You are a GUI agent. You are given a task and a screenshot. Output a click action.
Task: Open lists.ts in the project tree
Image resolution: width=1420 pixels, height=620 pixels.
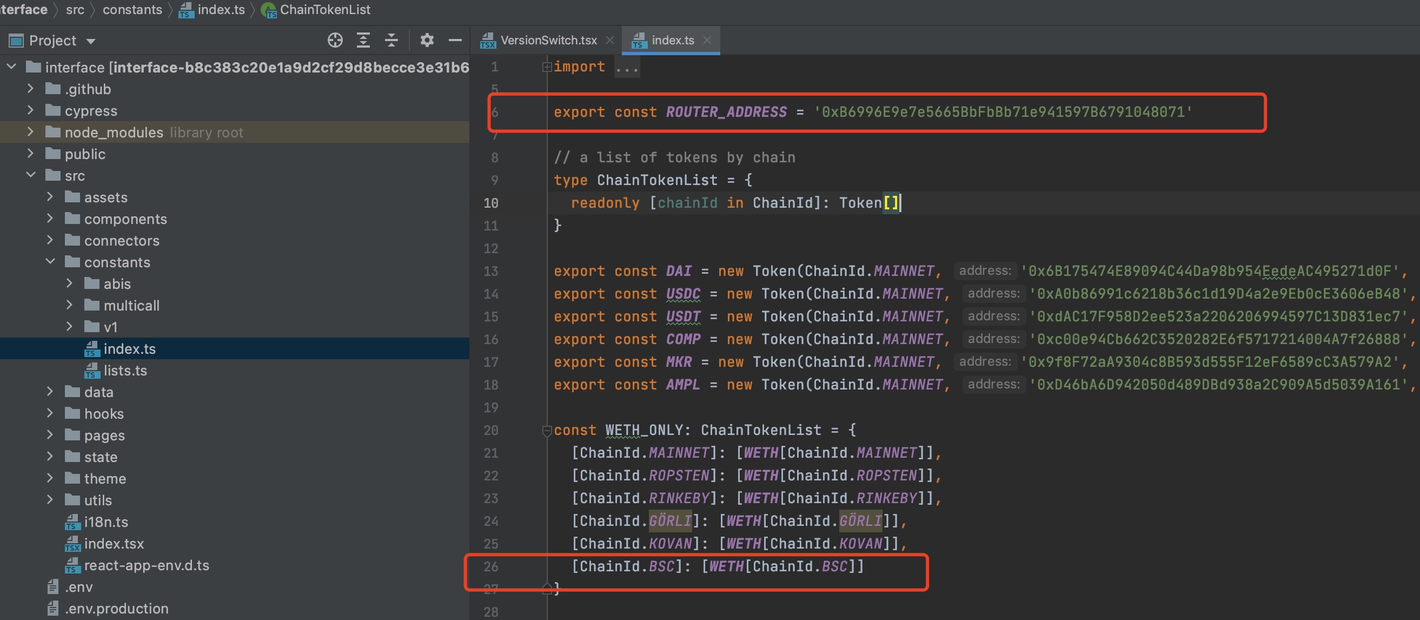[125, 370]
